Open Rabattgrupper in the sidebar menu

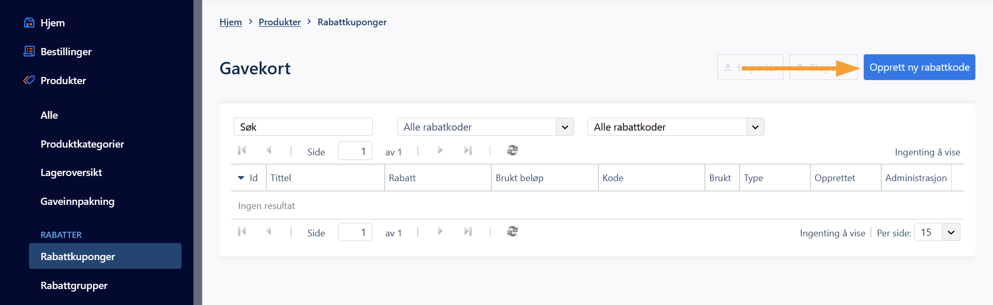click(74, 285)
